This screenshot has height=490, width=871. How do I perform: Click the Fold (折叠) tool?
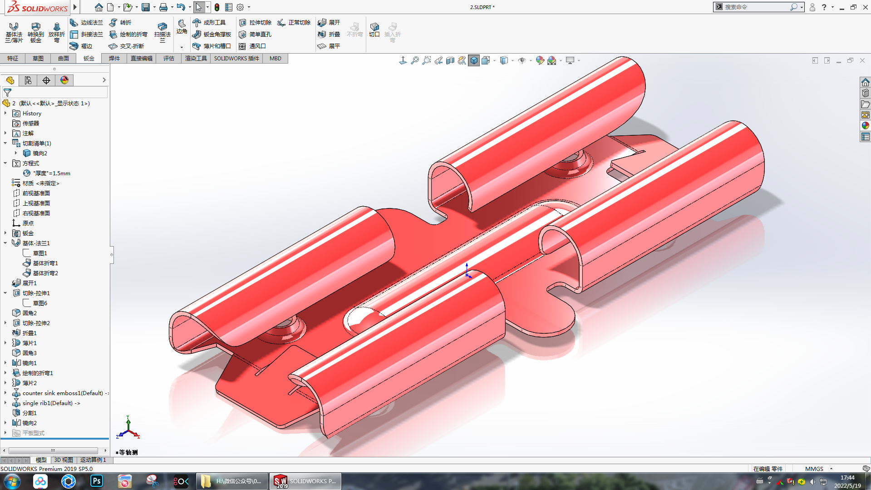[329, 34]
